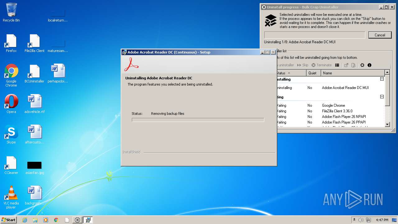The image size is (398, 224).
Task: Open the Skype desktop shortcut
Action: coord(11,134)
